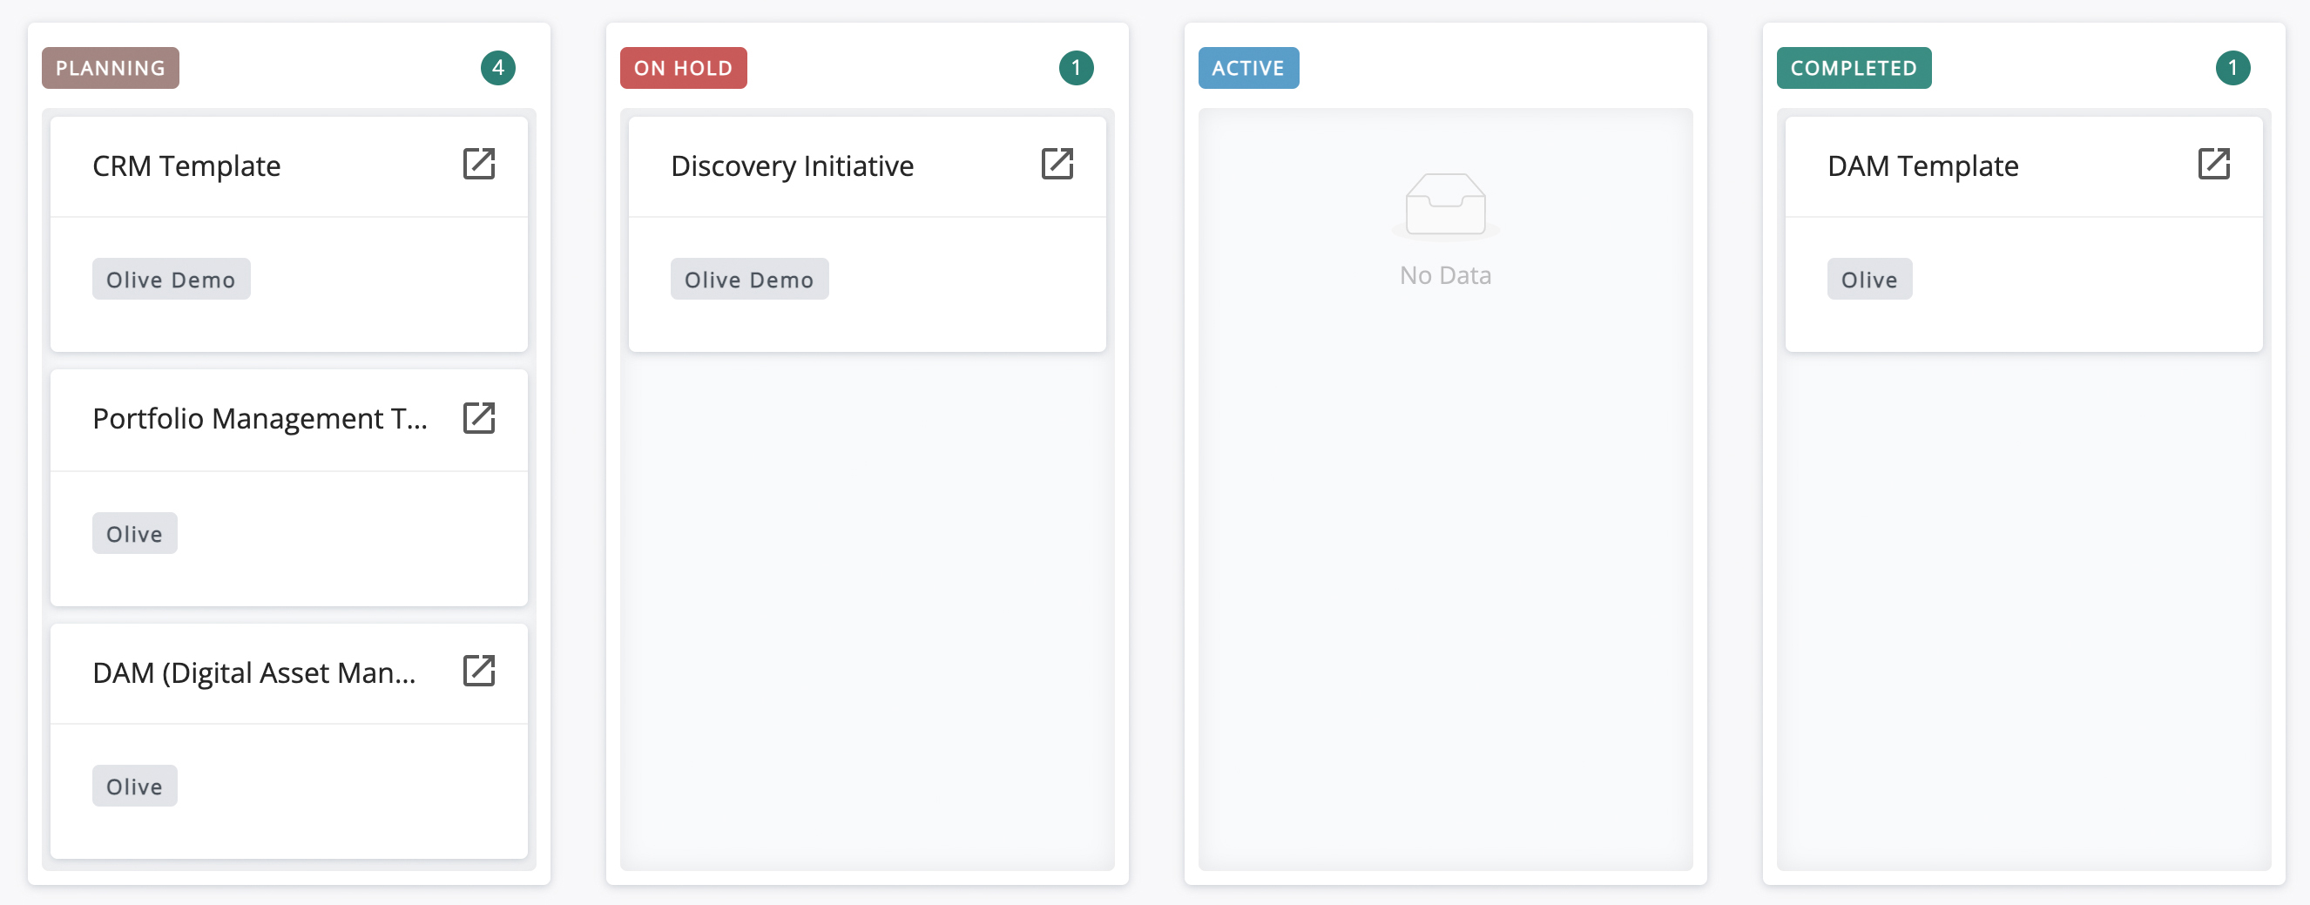The width and height of the screenshot is (2310, 905).
Task: Select the DAM (Digital Asset Man... card title
Action: pyautogui.click(x=253, y=672)
